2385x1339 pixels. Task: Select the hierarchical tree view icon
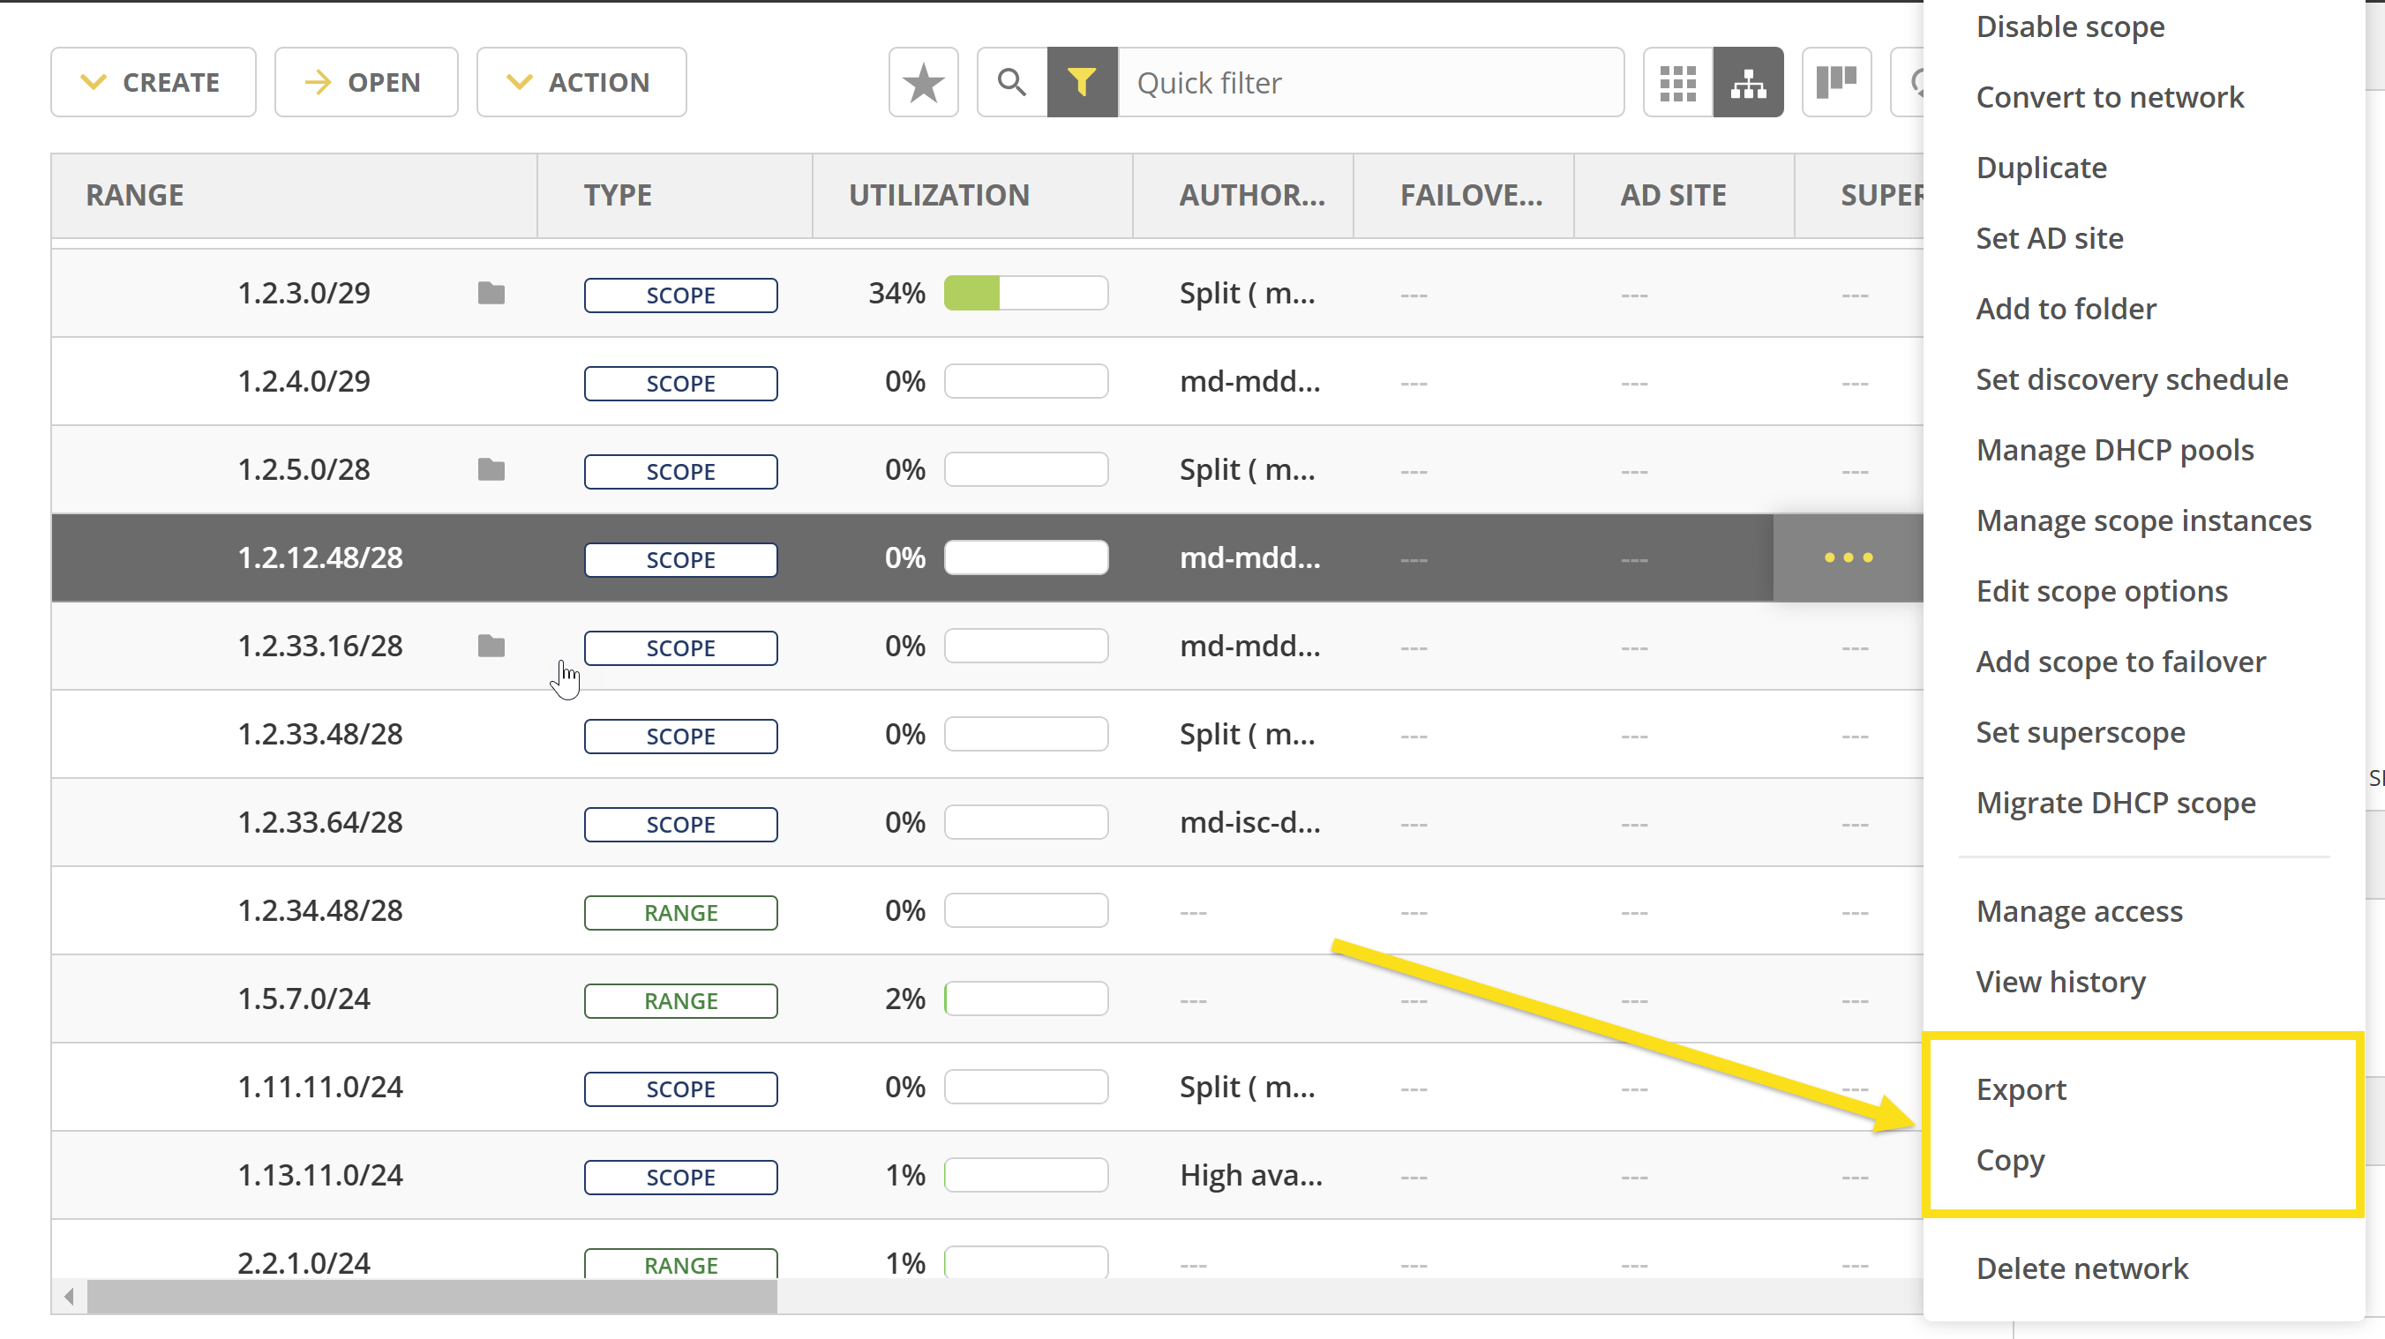1748,82
